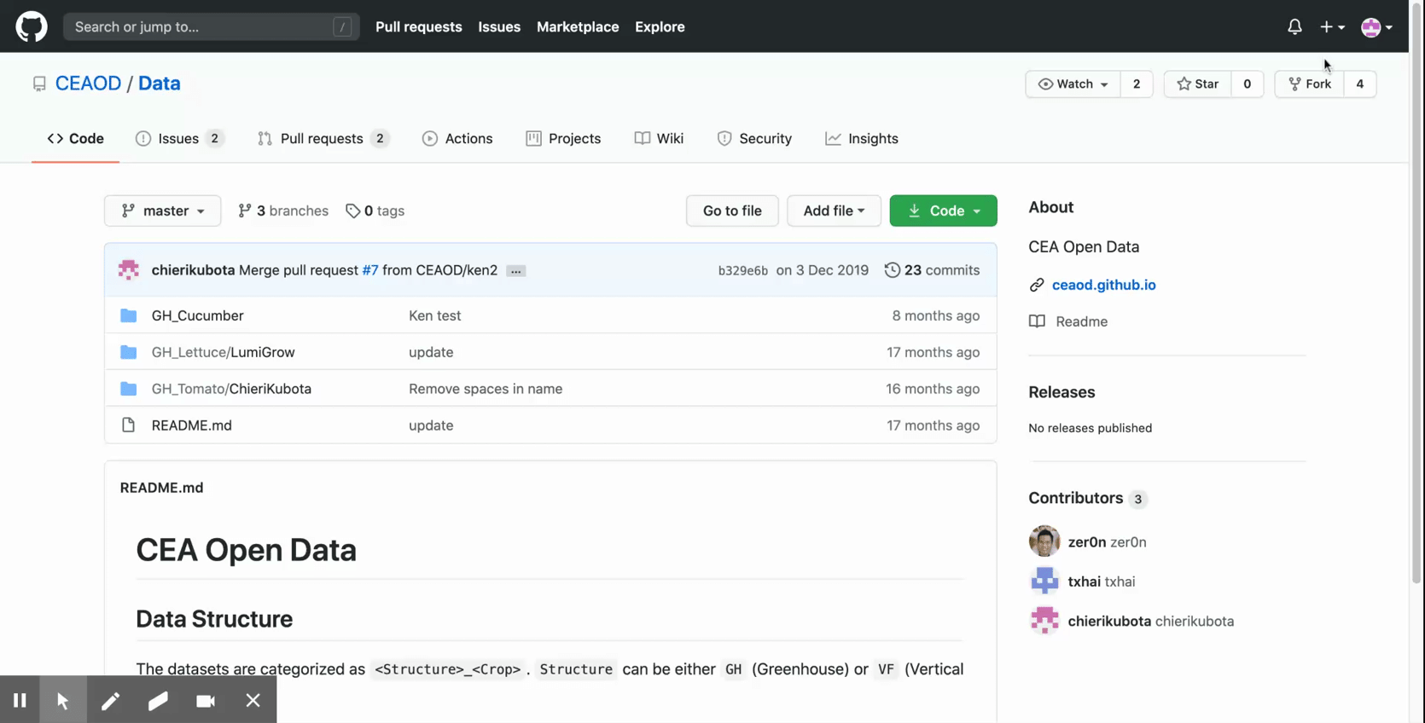
Task: Open the commit history clock icon
Action: pyautogui.click(x=892, y=270)
